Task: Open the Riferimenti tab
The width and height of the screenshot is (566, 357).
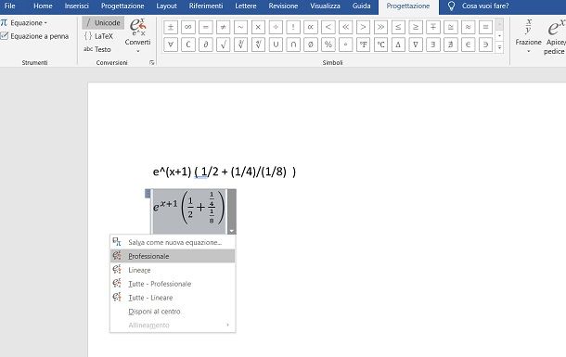Action: 206,6
